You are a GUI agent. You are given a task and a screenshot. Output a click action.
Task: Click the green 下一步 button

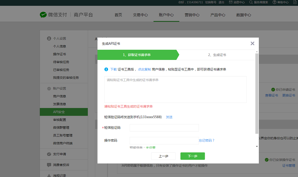(192, 156)
